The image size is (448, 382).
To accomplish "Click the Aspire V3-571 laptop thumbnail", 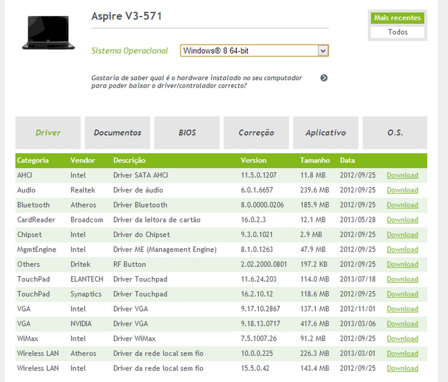I will [48, 32].
